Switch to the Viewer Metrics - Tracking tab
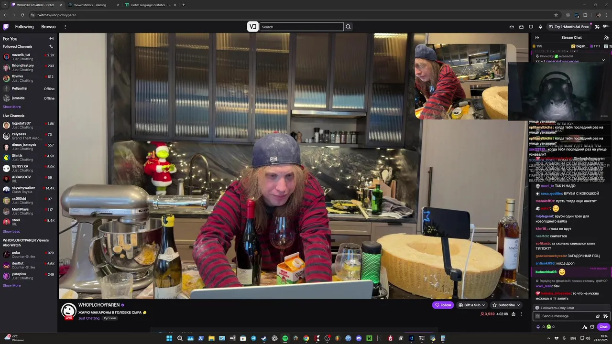This screenshot has height=344, width=612. pyautogui.click(x=93, y=5)
